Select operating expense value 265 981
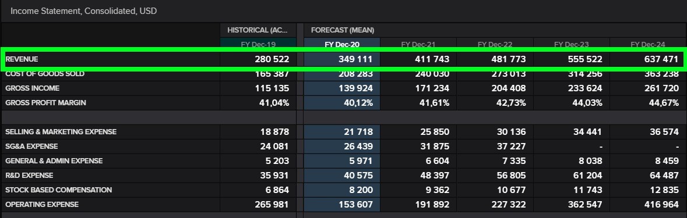The width and height of the screenshot is (687, 218). click(x=272, y=204)
